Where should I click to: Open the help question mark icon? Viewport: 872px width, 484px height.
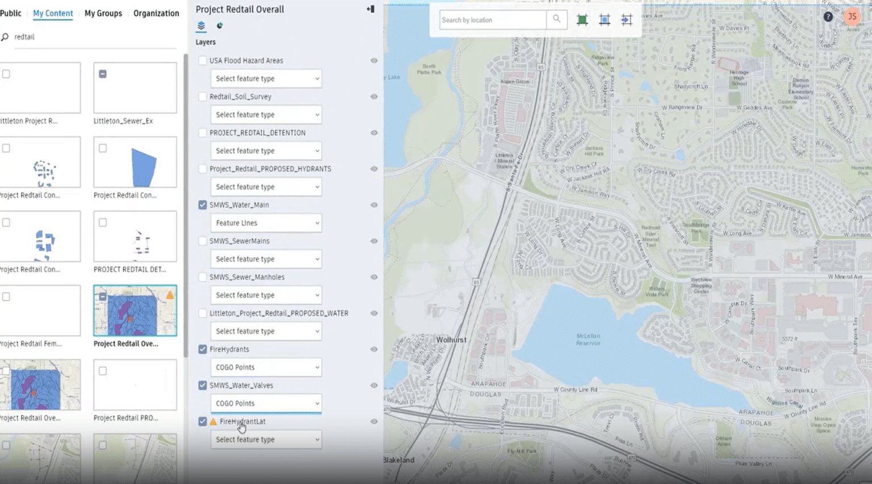tap(828, 17)
